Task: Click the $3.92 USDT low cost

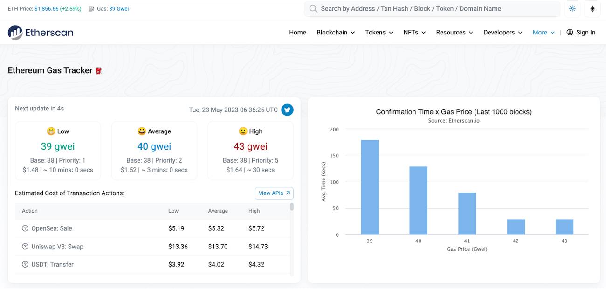Action: [x=176, y=264]
